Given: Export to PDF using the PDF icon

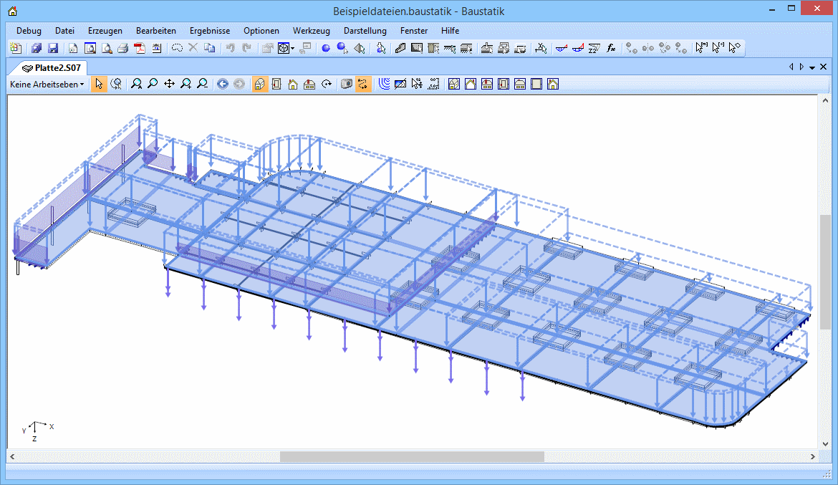Looking at the screenshot, I should [x=140, y=48].
